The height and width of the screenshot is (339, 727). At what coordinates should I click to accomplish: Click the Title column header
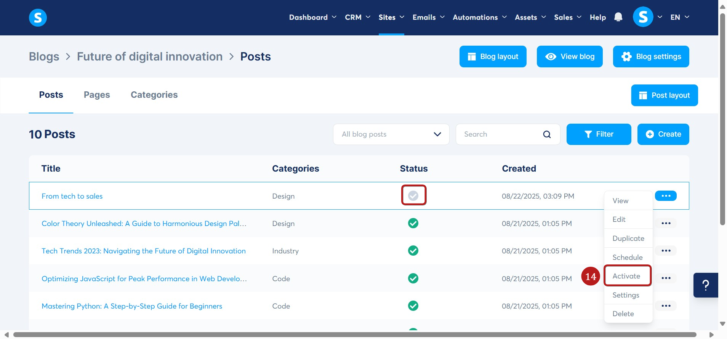coord(51,169)
